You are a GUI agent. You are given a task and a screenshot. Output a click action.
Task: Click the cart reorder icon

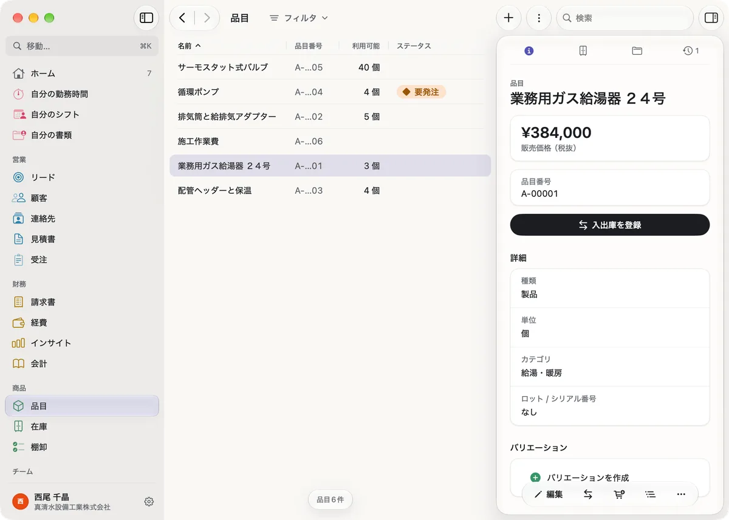coord(619,494)
